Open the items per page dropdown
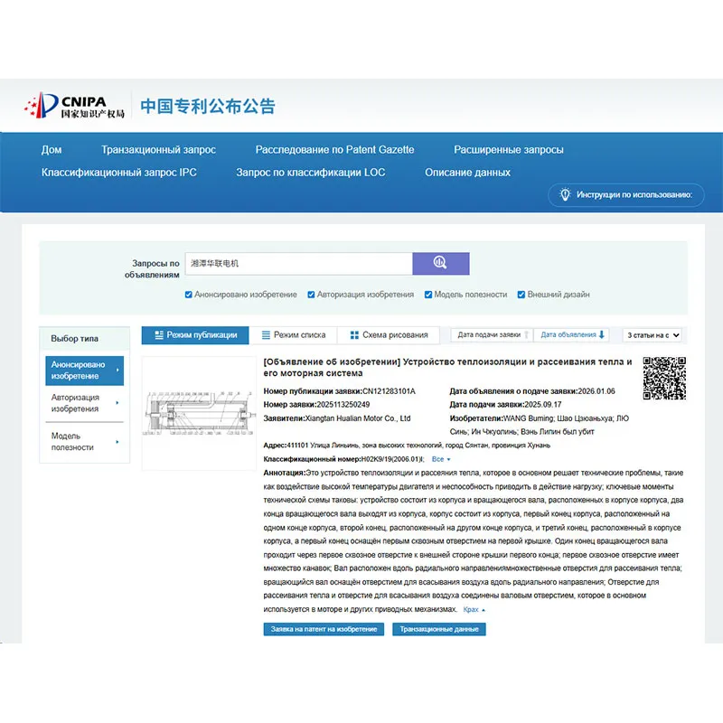This screenshot has height=723, width=723. pyautogui.click(x=653, y=335)
